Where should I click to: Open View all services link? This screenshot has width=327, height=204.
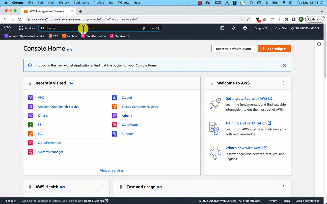click(112, 171)
